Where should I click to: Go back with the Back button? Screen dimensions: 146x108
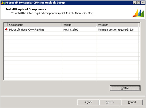88,102
